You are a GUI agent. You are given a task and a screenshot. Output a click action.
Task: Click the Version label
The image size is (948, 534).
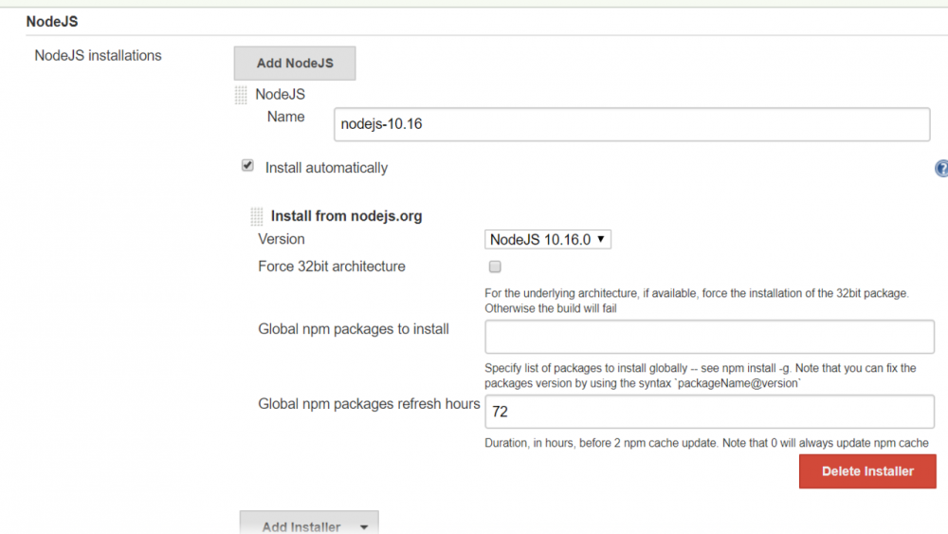pyautogui.click(x=282, y=239)
